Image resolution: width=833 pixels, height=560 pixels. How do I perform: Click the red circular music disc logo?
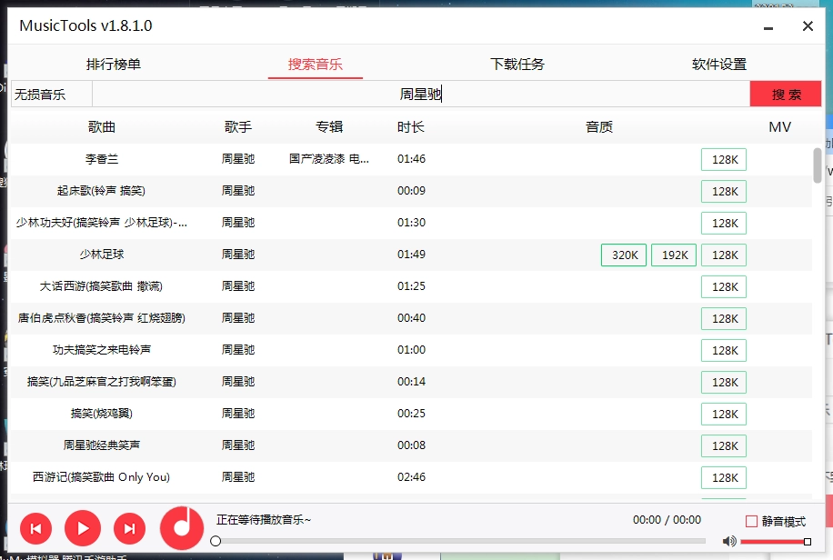(x=181, y=528)
